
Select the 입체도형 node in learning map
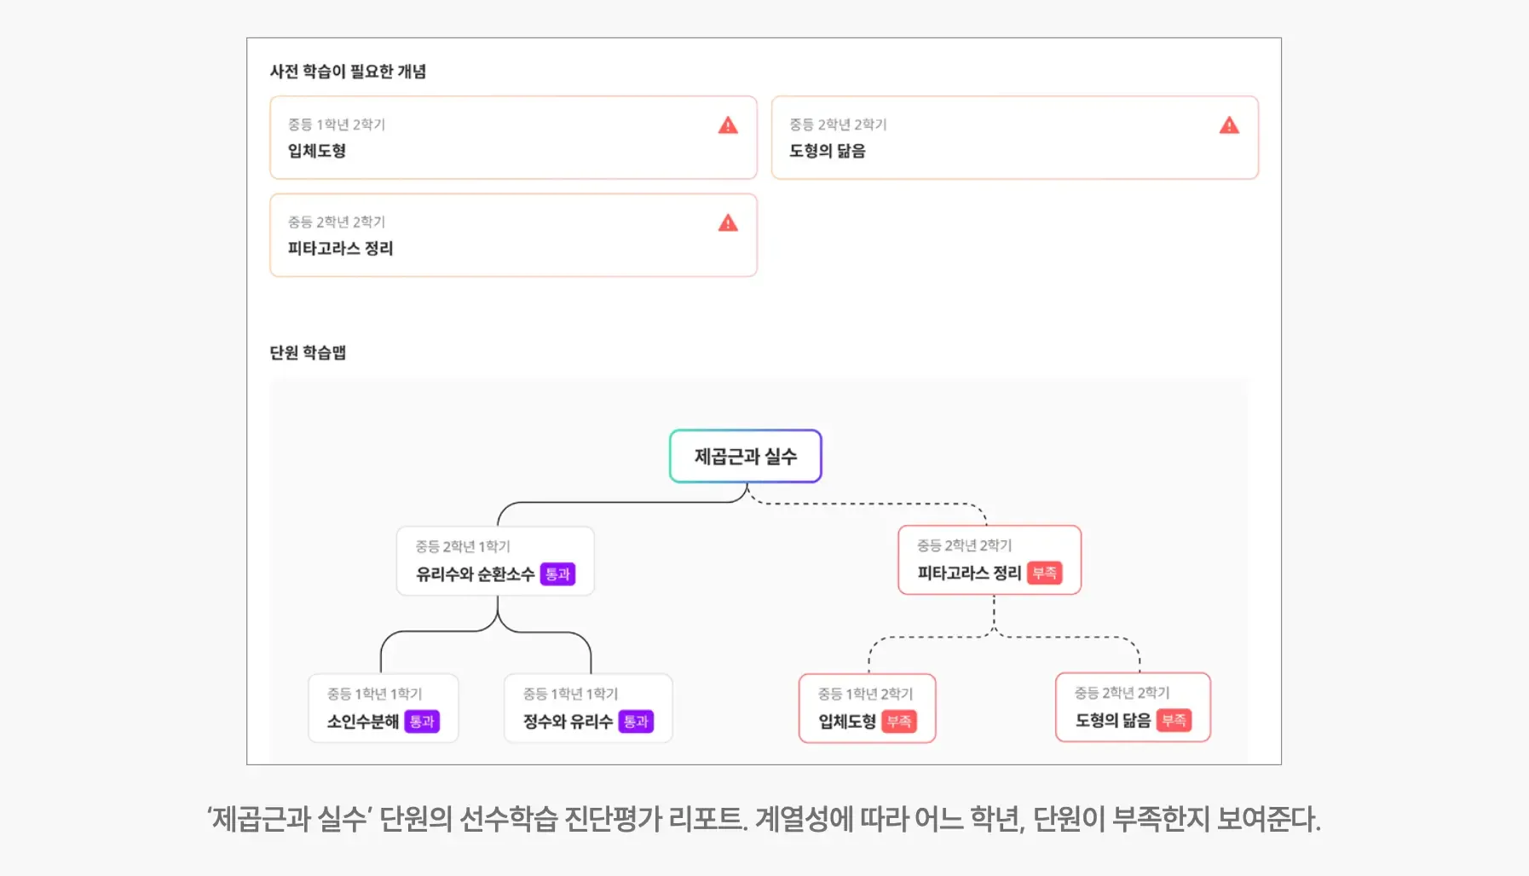867,708
